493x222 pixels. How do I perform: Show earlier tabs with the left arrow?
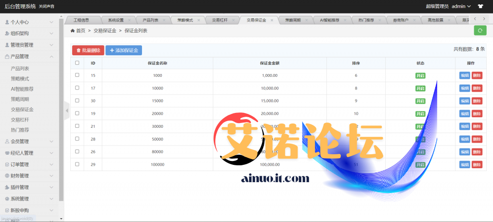[x=475, y=19]
